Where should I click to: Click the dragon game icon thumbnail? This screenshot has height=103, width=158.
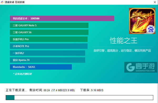[142, 21]
